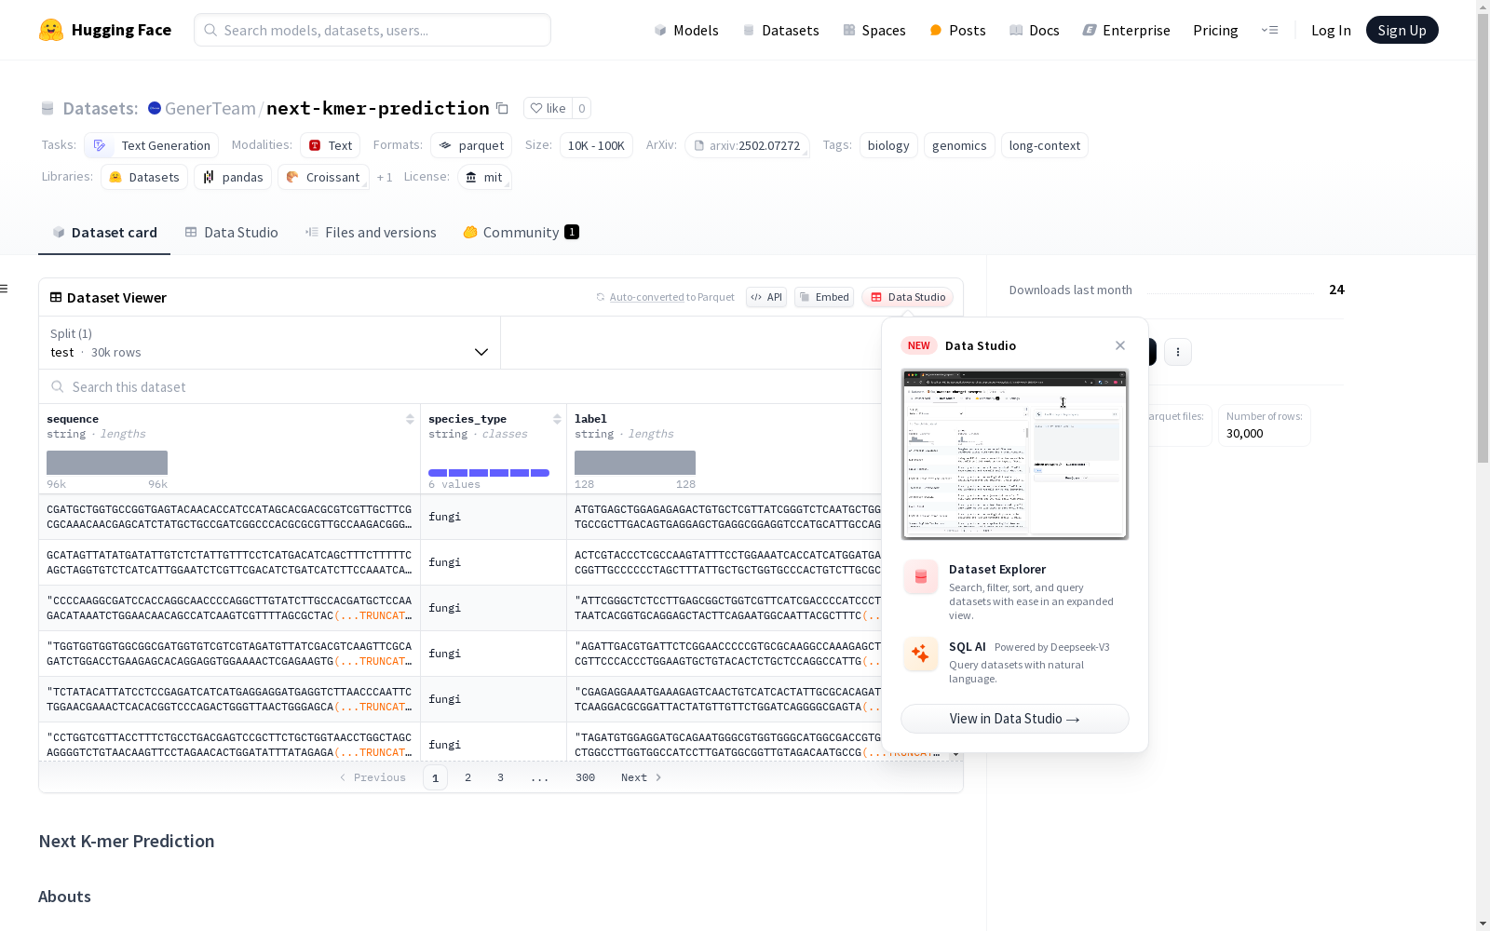Open Posts in the navigation
The height and width of the screenshot is (931, 1490).
coord(957,30)
